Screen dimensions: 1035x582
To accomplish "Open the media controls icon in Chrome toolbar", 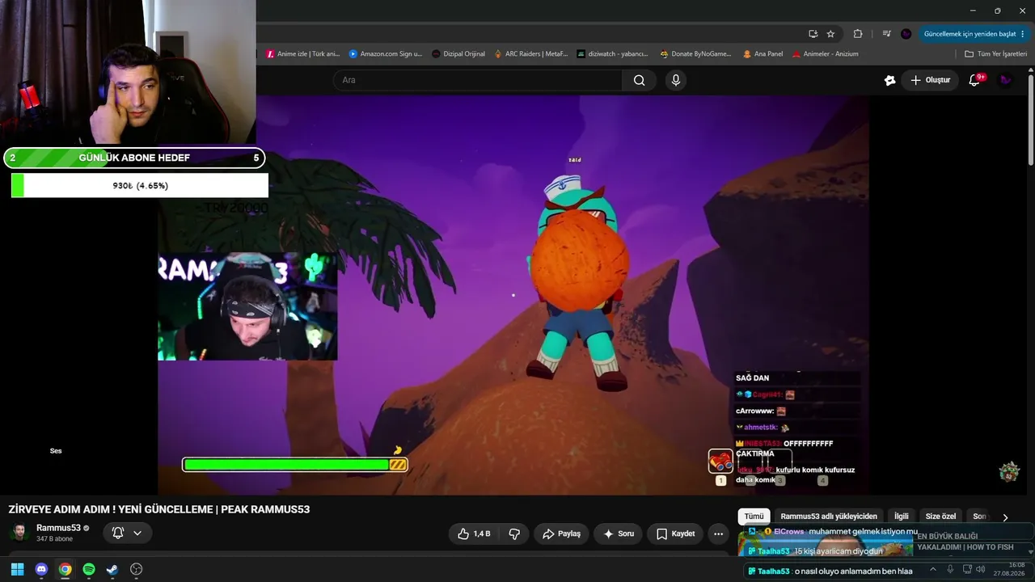I will 887,34.
